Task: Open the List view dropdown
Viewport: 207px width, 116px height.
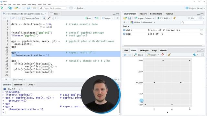Action: click(192, 18)
